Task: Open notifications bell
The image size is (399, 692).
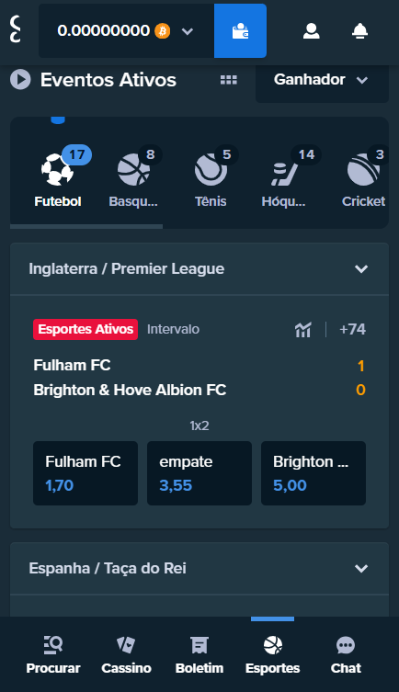Action: pos(360,31)
